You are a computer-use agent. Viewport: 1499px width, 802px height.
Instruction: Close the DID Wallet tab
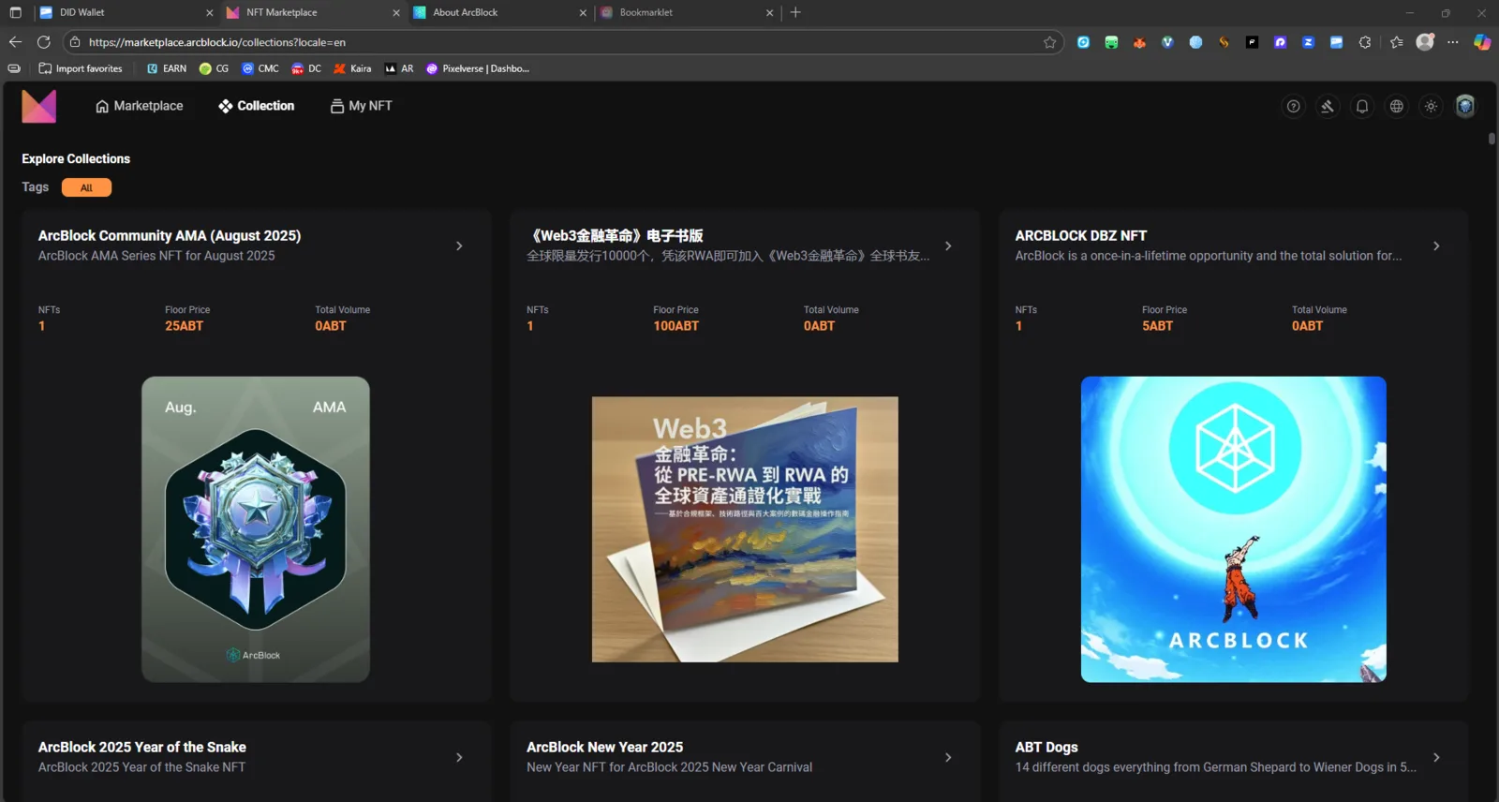point(209,12)
